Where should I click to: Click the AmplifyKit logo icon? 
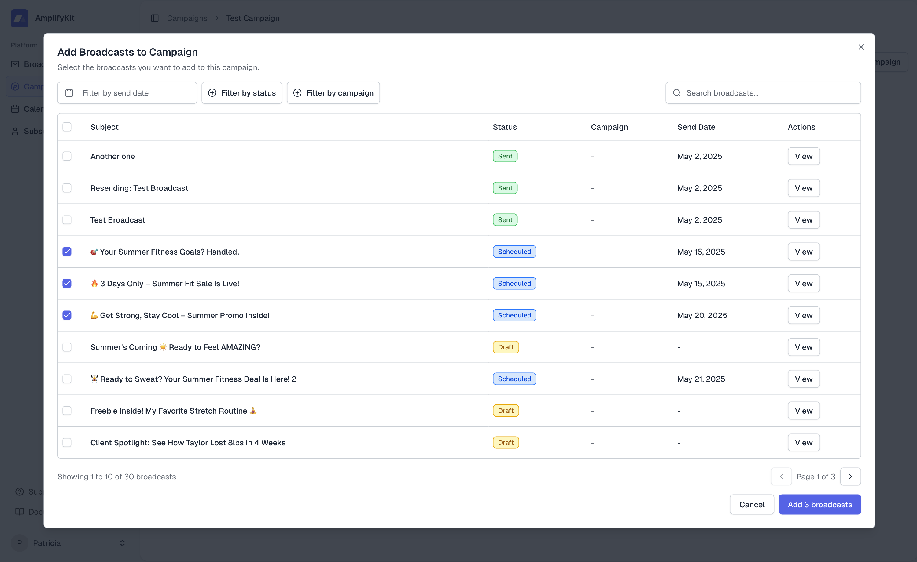[x=19, y=18]
